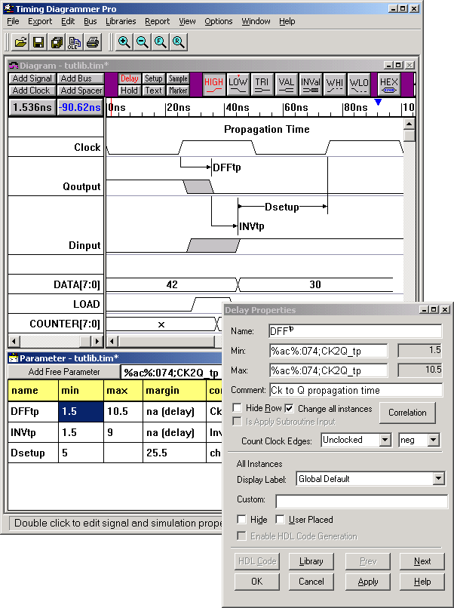The width and height of the screenshot is (454, 608).
Task: Select the Dsetup margin cell 25.5
Action: [x=174, y=453]
